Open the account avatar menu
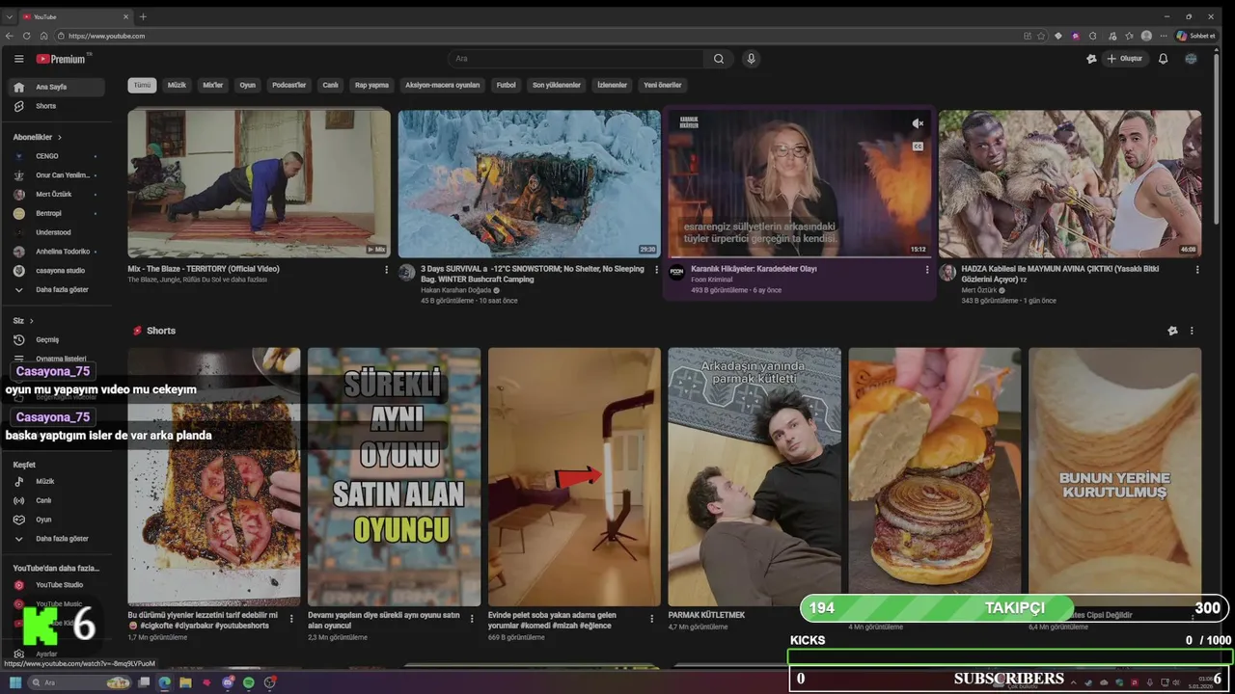 click(1192, 59)
